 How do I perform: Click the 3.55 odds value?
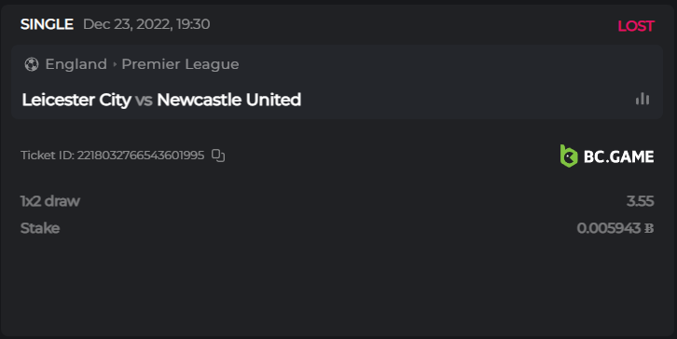click(641, 201)
